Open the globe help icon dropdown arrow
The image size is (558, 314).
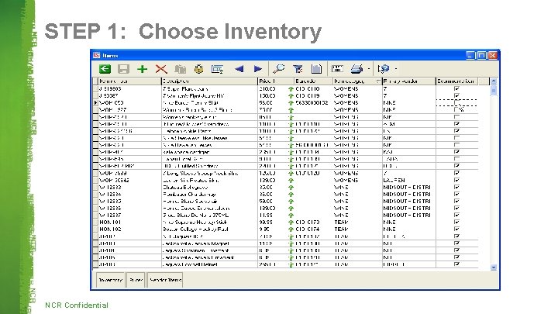click(x=396, y=69)
